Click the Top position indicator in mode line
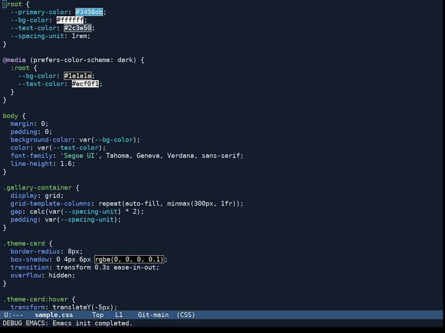Viewport: 445px width, 333px height. coord(98,315)
